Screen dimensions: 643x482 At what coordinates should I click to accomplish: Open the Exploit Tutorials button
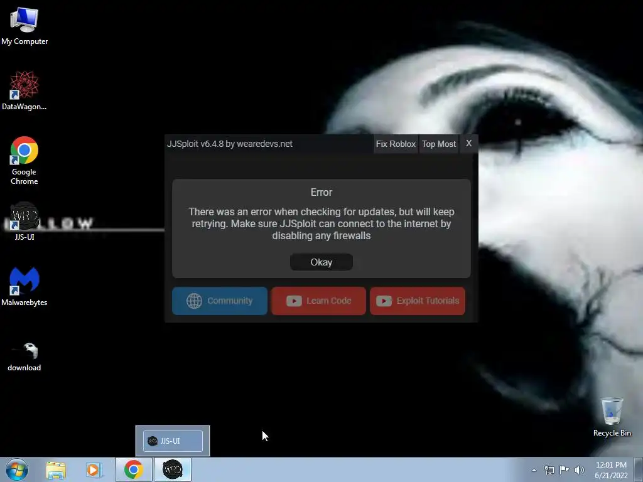point(418,301)
